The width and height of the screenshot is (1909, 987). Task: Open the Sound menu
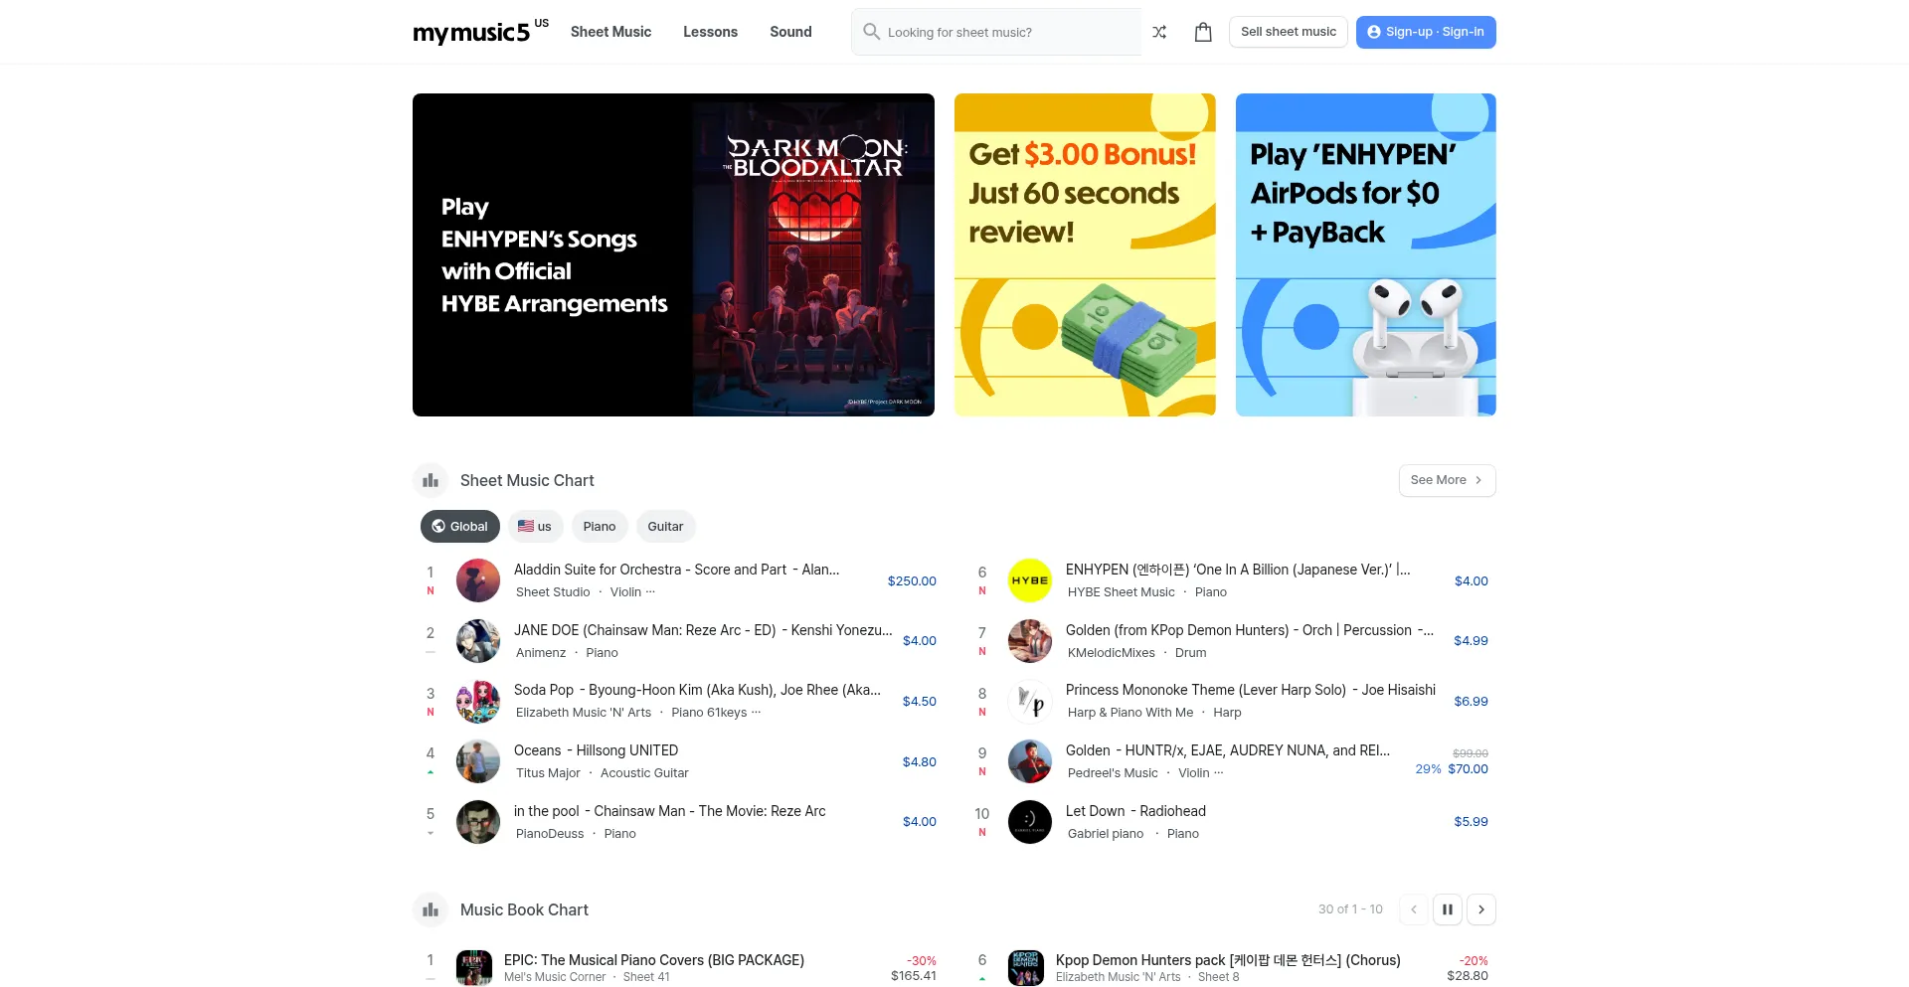(790, 32)
